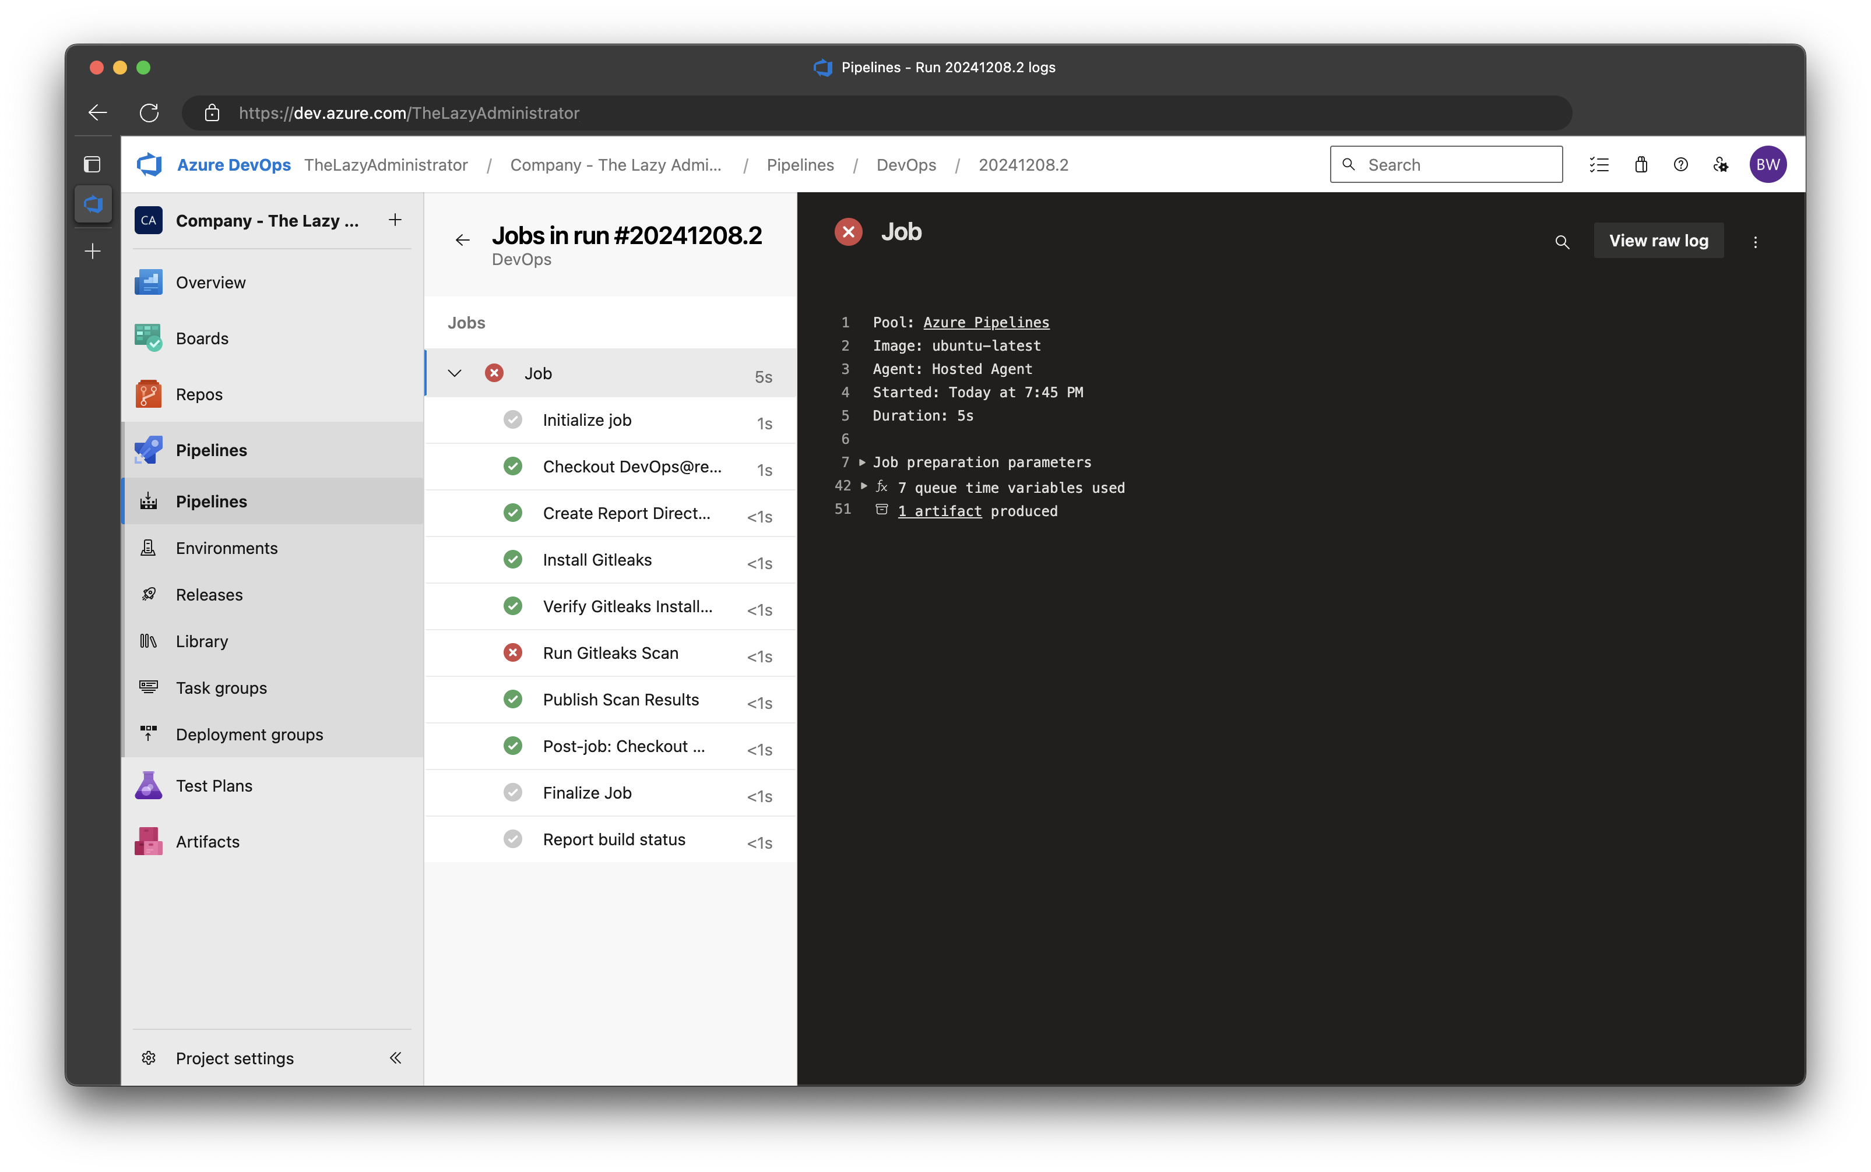This screenshot has width=1871, height=1172.
Task: Click 20241208.2 breadcrumb
Action: [x=1023, y=164]
